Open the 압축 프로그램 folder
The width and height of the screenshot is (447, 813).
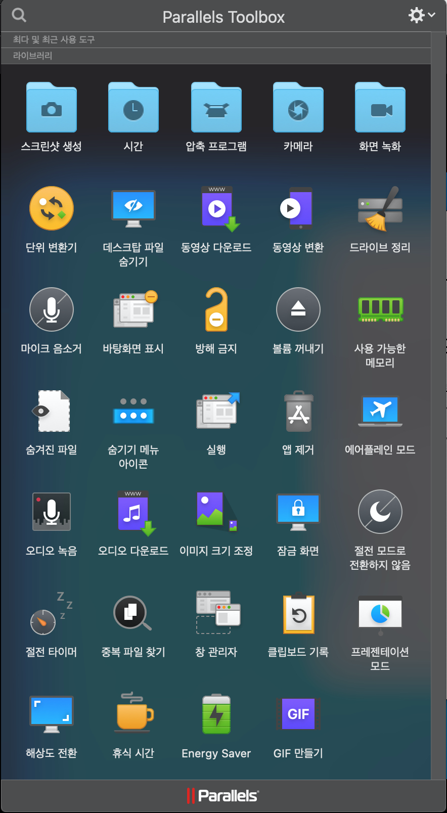tap(216, 107)
